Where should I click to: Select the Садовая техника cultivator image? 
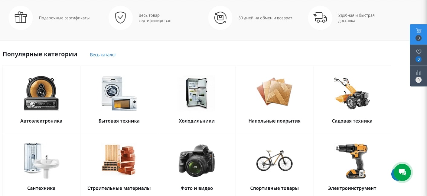tap(352, 93)
